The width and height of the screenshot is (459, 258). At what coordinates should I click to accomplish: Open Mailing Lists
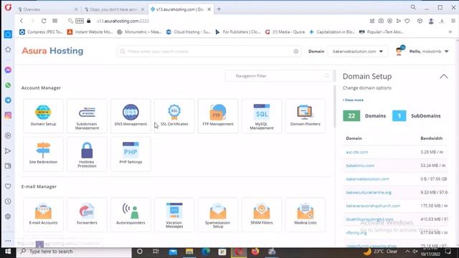coord(305,214)
